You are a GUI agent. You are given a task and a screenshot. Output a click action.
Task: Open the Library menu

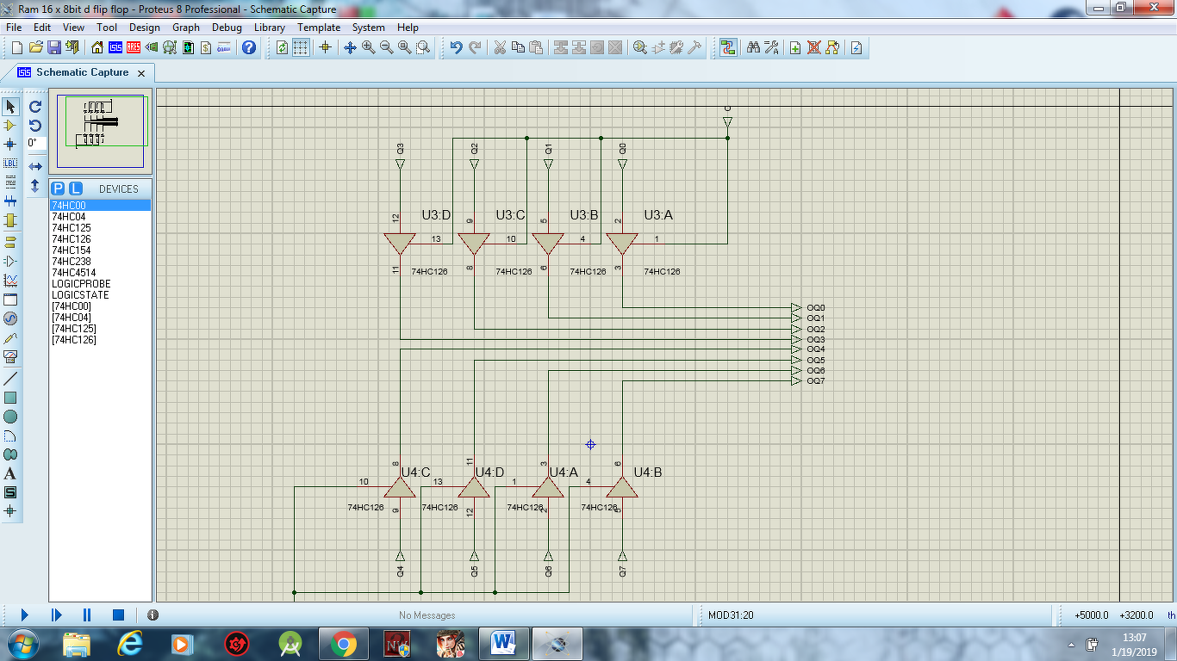coord(270,28)
